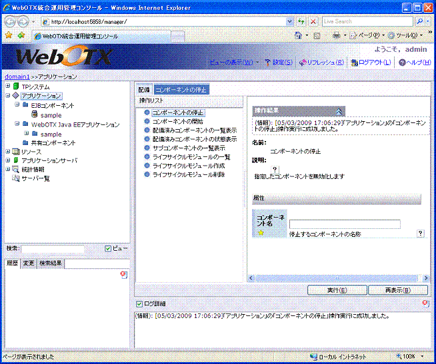
Task: Uncheck the ログ詳細 checkbox
Action: [139, 303]
